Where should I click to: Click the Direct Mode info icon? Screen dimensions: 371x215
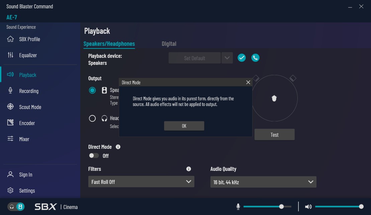(x=118, y=147)
